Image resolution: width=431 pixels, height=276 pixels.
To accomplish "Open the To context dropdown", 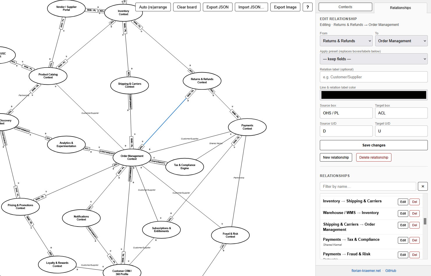I will [x=401, y=41].
